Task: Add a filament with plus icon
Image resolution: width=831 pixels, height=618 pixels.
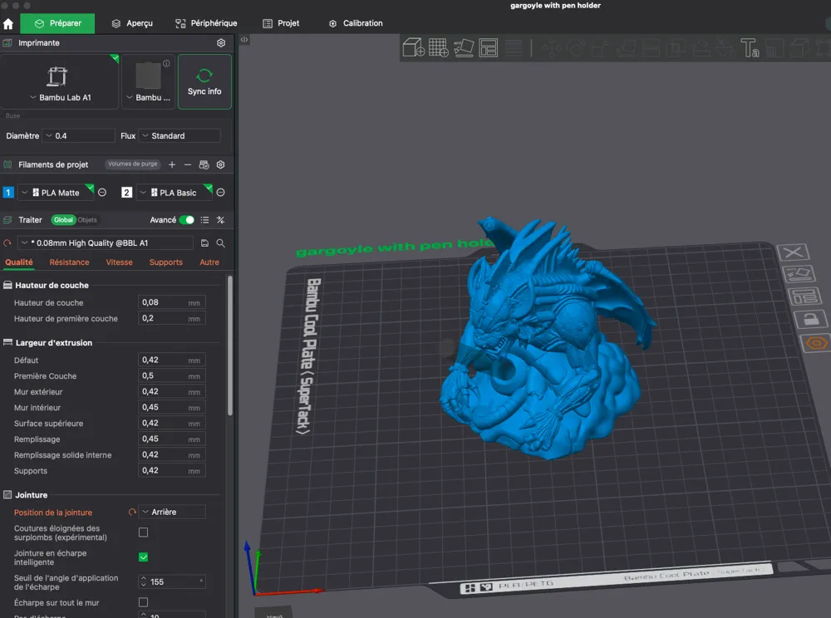Action: pyautogui.click(x=172, y=164)
